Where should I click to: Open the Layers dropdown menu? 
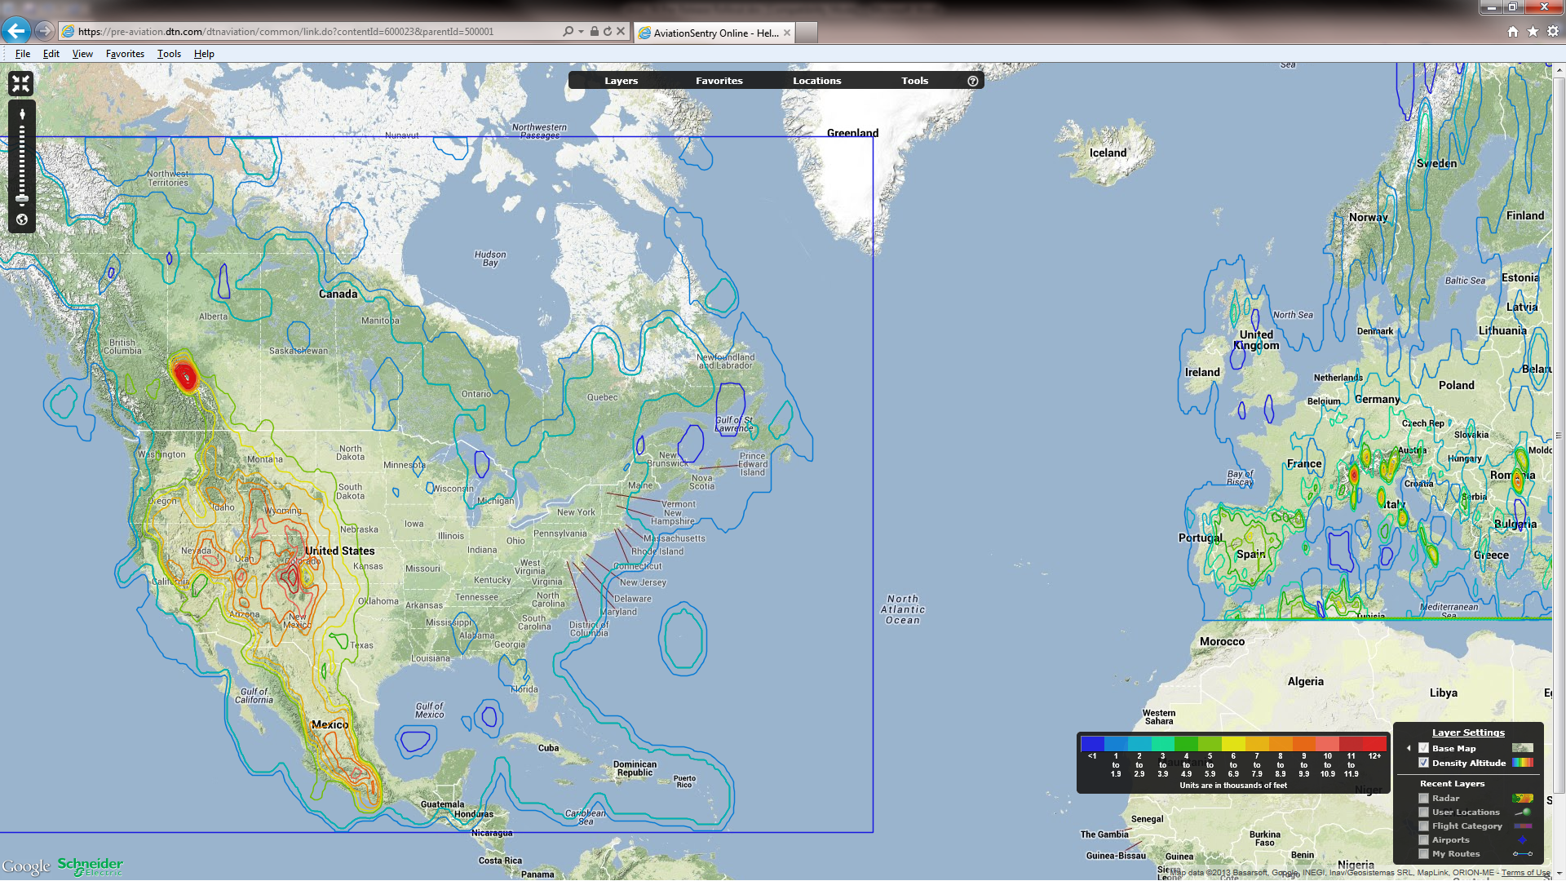[x=621, y=81]
